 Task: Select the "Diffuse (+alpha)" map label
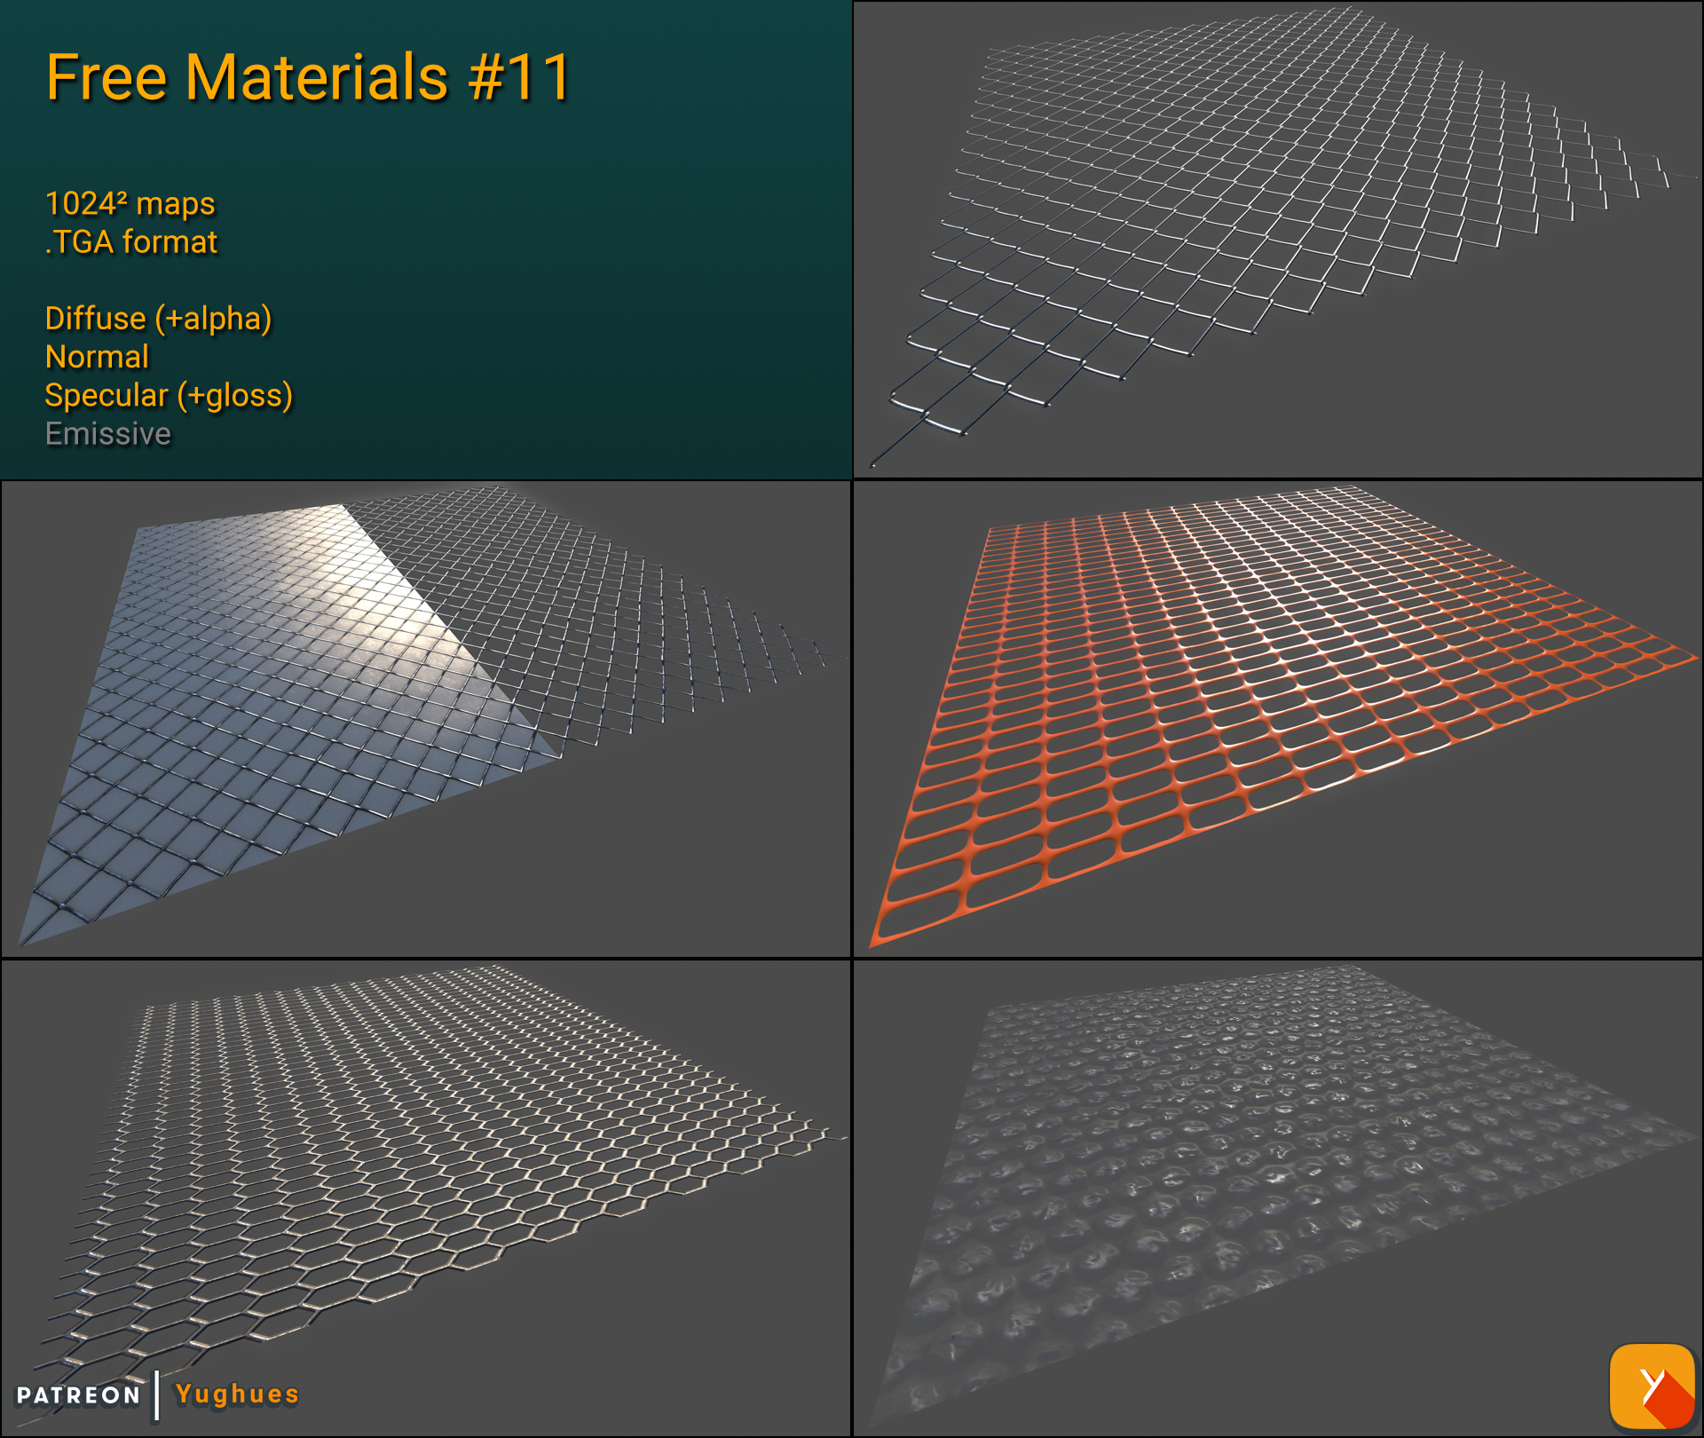pos(158,320)
